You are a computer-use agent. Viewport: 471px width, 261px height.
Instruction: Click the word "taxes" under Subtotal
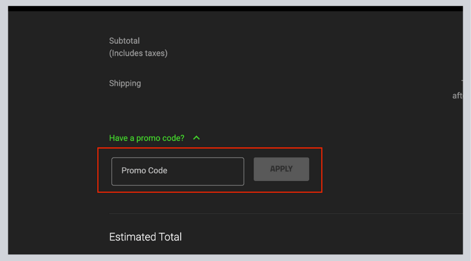click(155, 53)
